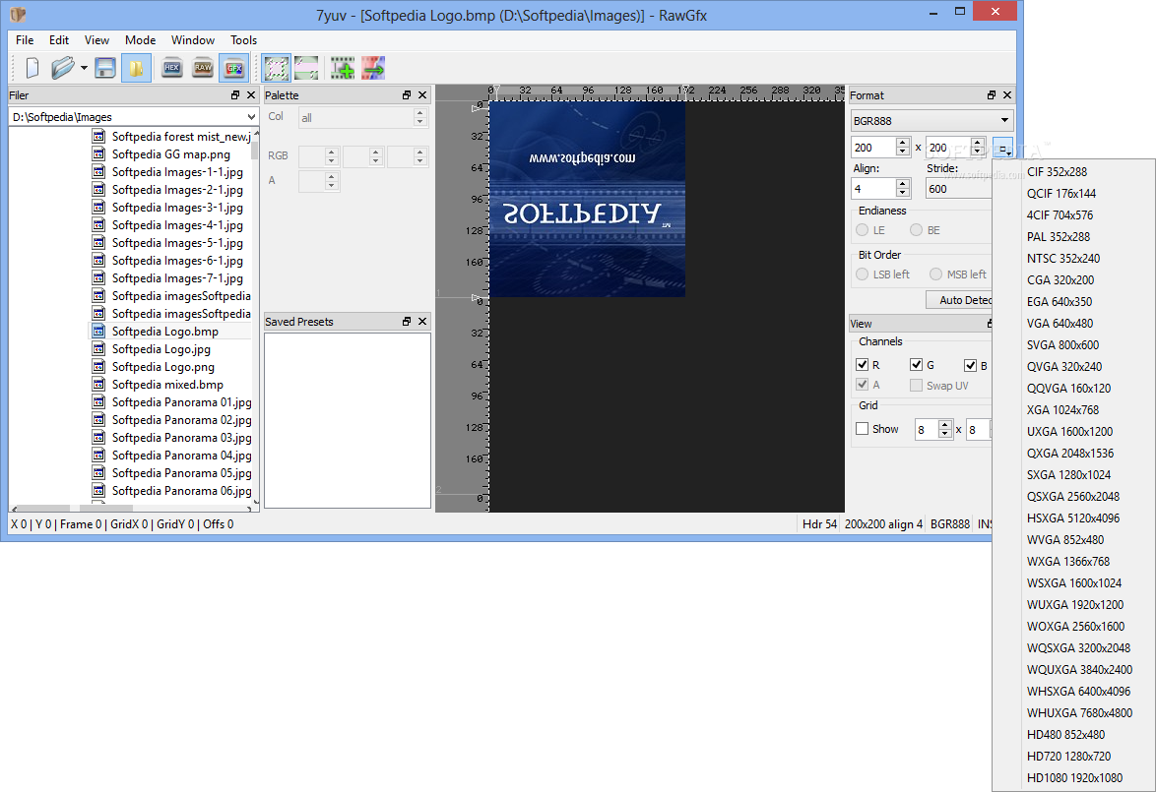Toggle the G channel checkbox

(917, 365)
